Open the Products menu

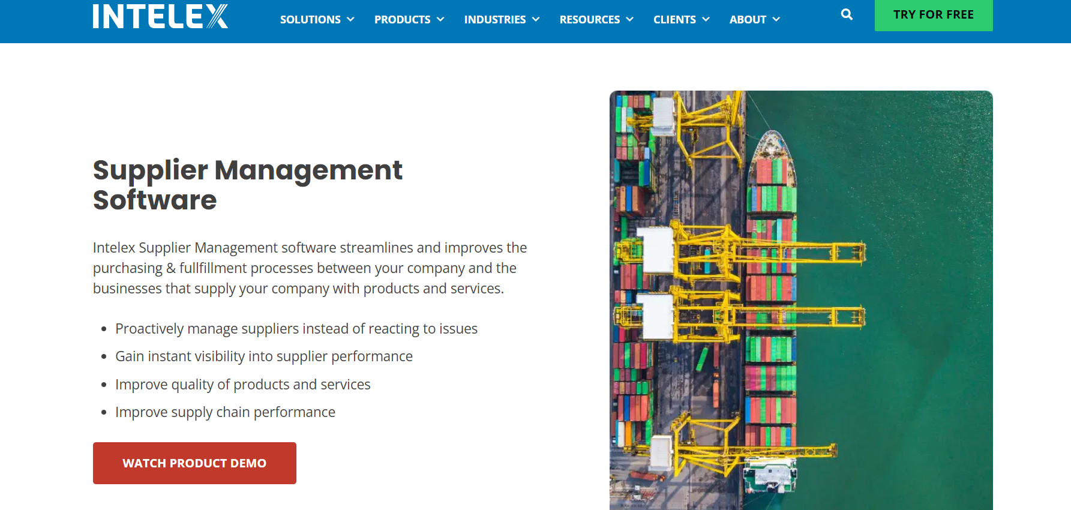coord(409,20)
